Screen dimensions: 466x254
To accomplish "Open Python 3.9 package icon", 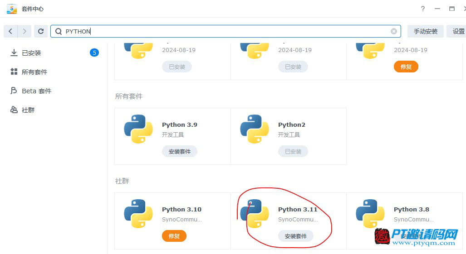I will tap(138, 129).
